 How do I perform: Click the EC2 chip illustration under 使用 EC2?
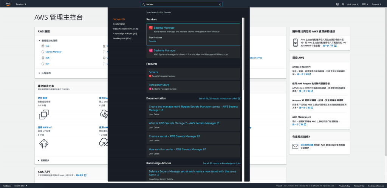click(44, 115)
